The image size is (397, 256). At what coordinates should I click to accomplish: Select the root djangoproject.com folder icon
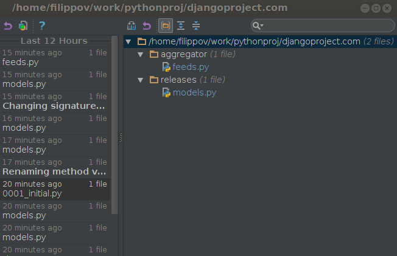coord(142,41)
